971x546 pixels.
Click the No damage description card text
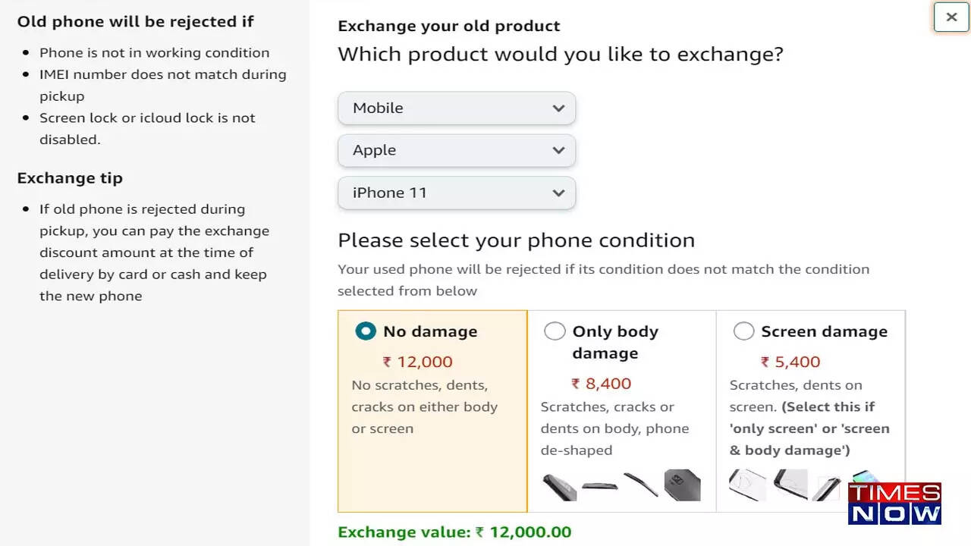coord(425,406)
